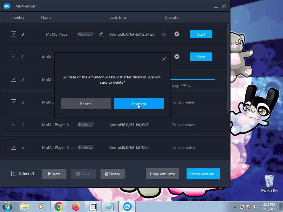Click the volume speaker tray icon
Viewport: 283px width, 212px height.
click(x=255, y=207)
